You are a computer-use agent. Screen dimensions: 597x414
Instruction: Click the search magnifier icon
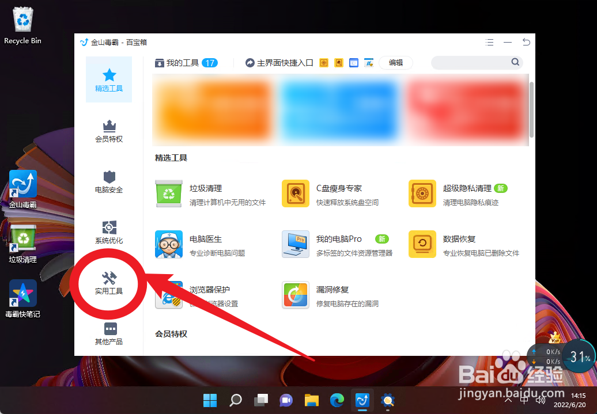click(515, 62)
